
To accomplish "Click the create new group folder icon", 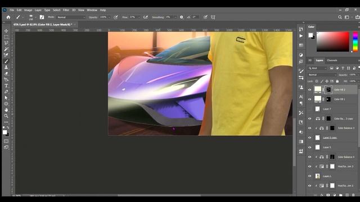I will [341, 195].
